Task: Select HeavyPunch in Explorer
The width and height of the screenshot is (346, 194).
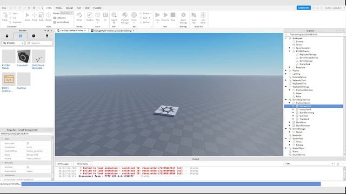Action: click(x=305, y=109)
